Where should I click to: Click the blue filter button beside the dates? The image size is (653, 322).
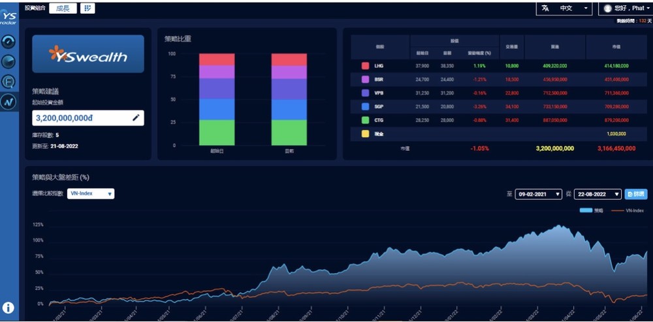coord(636,194)
